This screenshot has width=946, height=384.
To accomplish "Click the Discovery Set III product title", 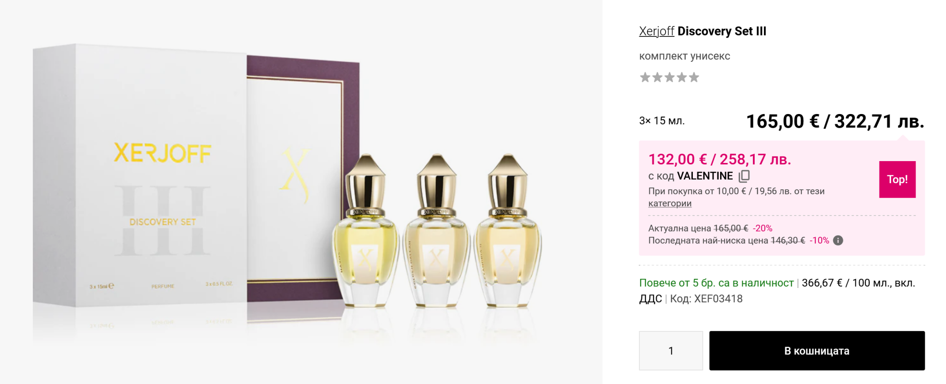I will (x=722, y=31).
